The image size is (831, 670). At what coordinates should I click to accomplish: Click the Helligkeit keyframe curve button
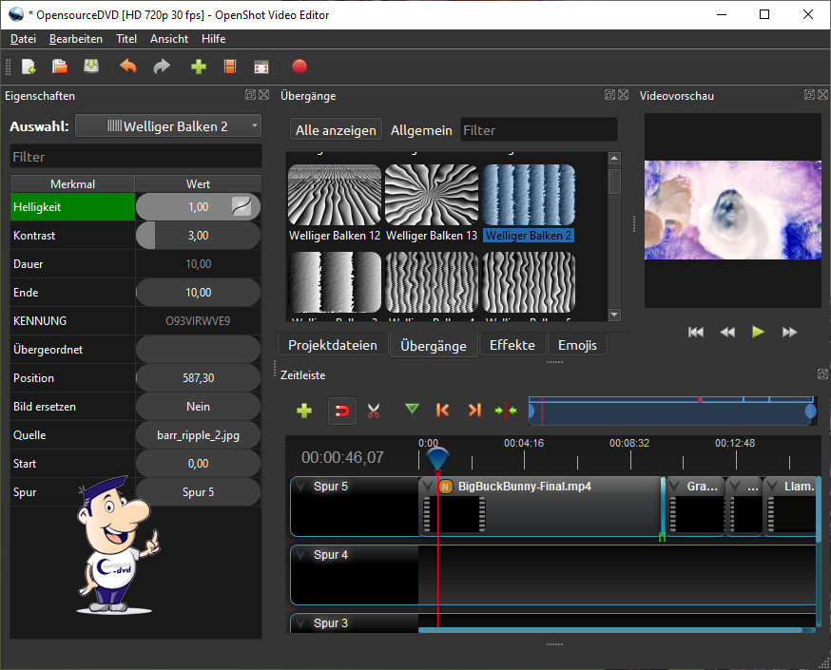point(242,207)
